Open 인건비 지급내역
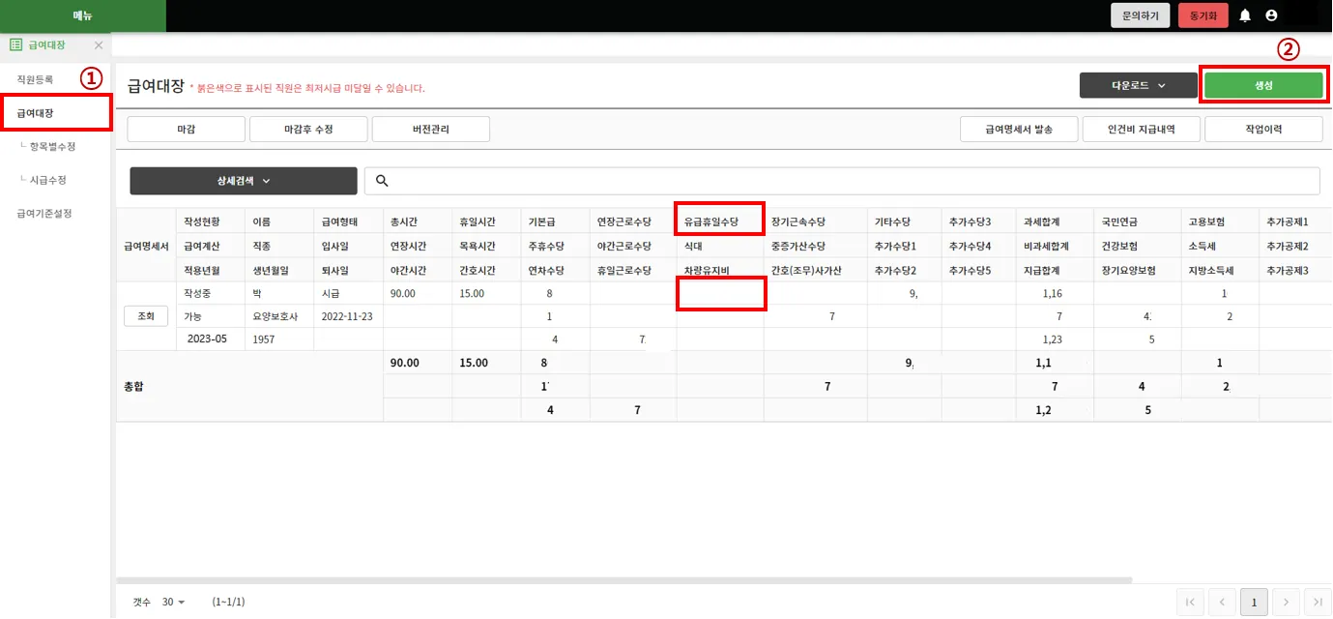The width and height of the screenshot is (1333, 619). 1142,129
